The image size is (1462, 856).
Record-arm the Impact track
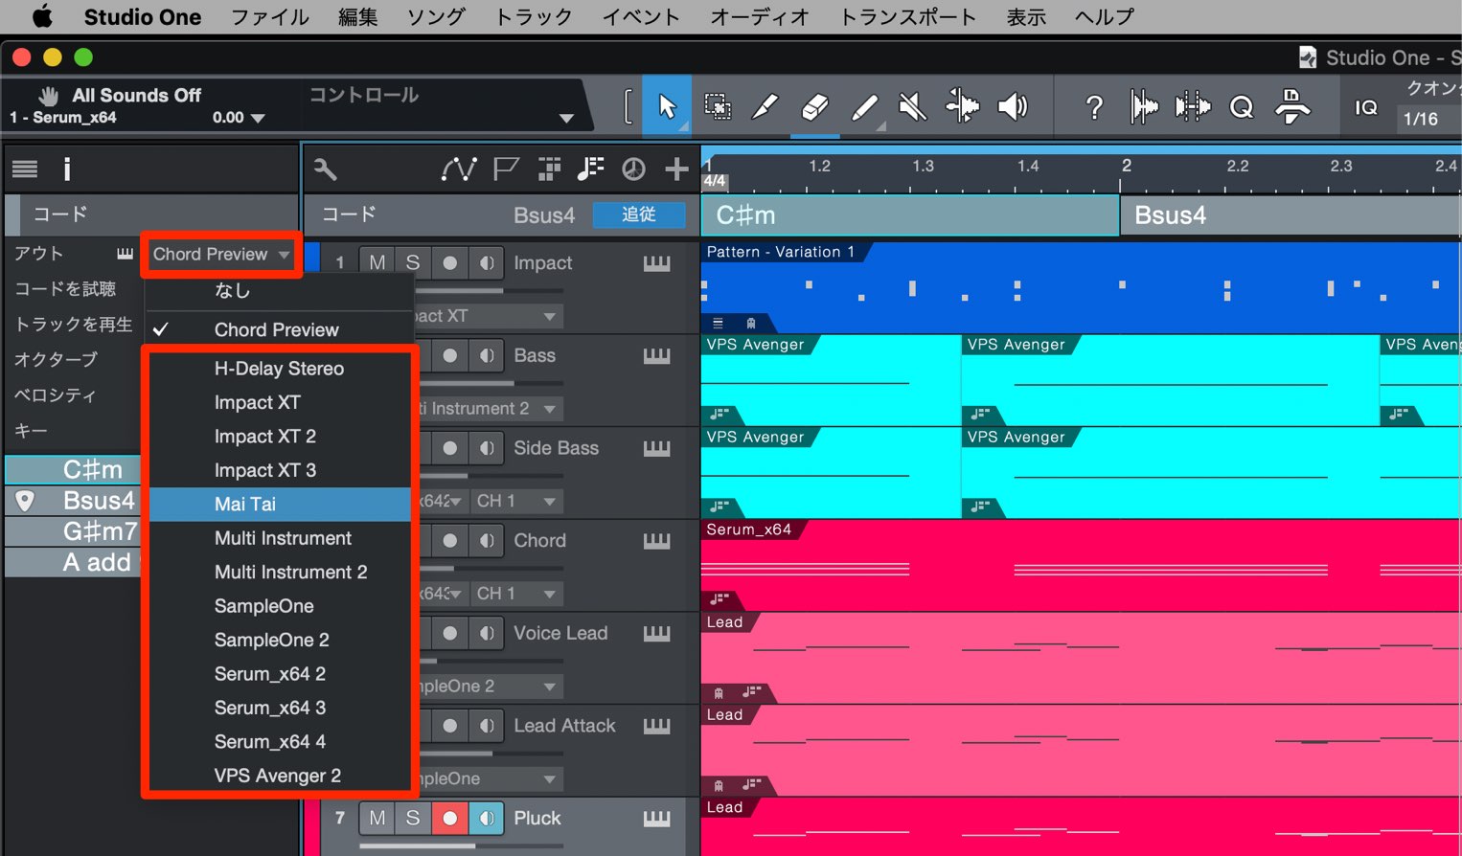tap(449, 262)
